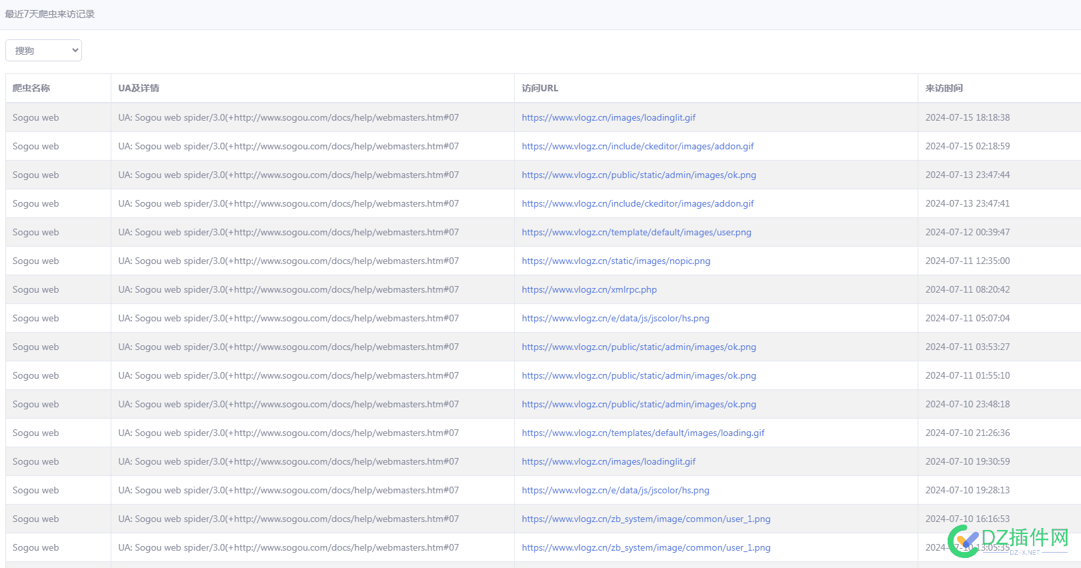The width and height of the screenshot is (1081, 568).
Task: Click Sogou web name in the xmlrpc.php row
Action: coord(36,289)
